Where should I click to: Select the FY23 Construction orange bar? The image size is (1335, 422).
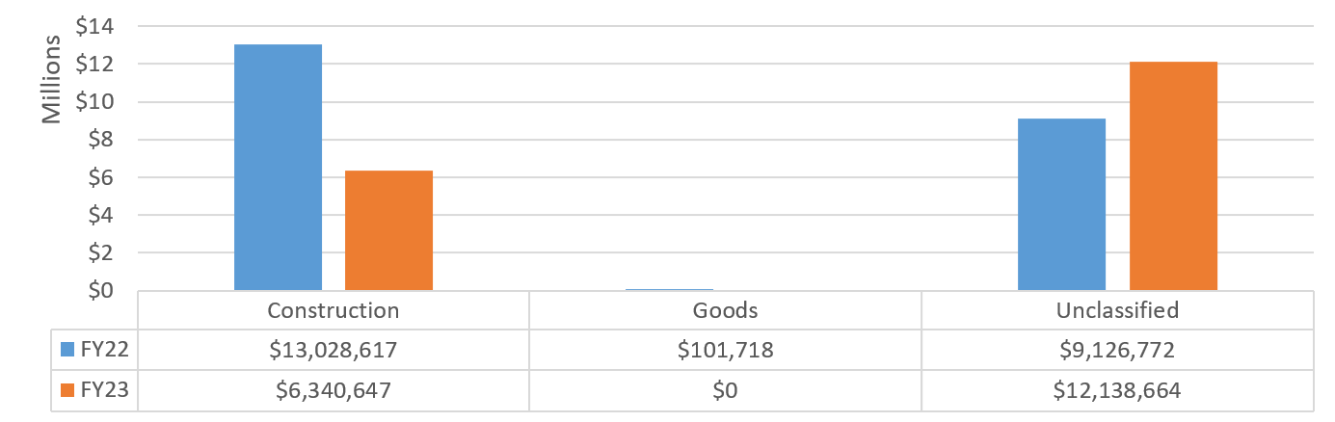[x=388, y=230]
